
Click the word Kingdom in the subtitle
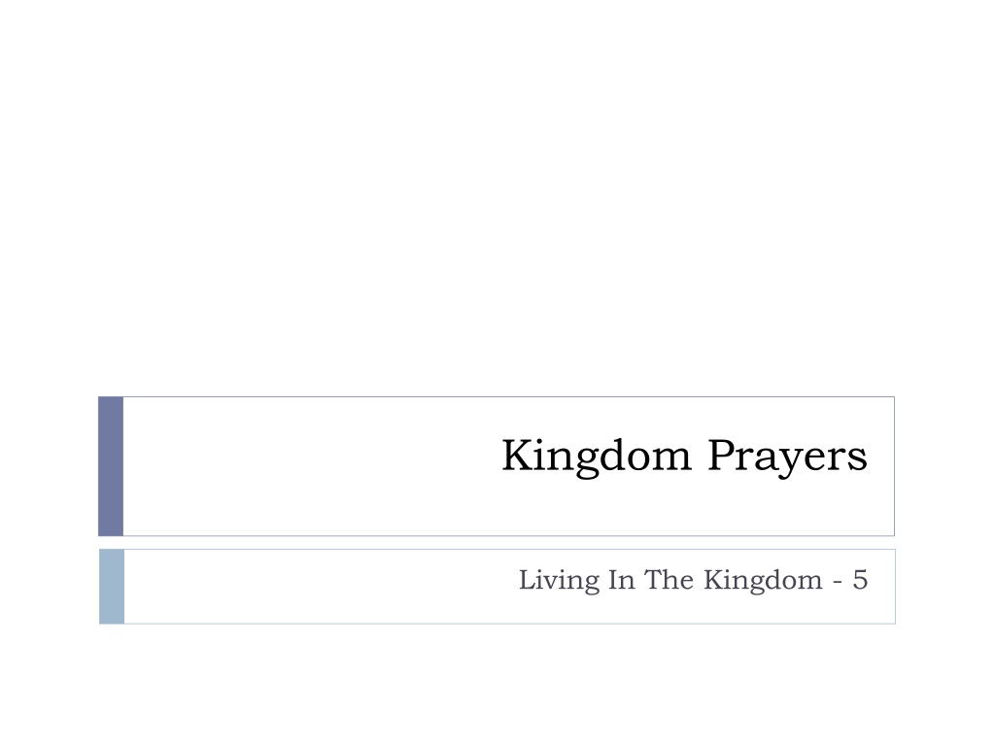(x=763, y=581)
